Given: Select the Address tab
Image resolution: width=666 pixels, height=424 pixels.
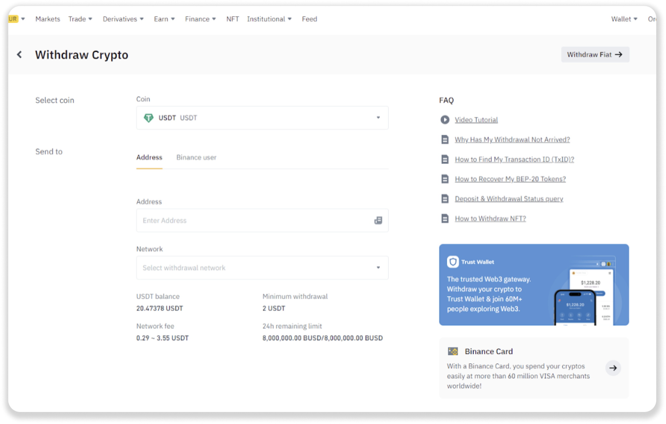Looking at the screenshot, I should pyautogui.click(x=149, y=157).
